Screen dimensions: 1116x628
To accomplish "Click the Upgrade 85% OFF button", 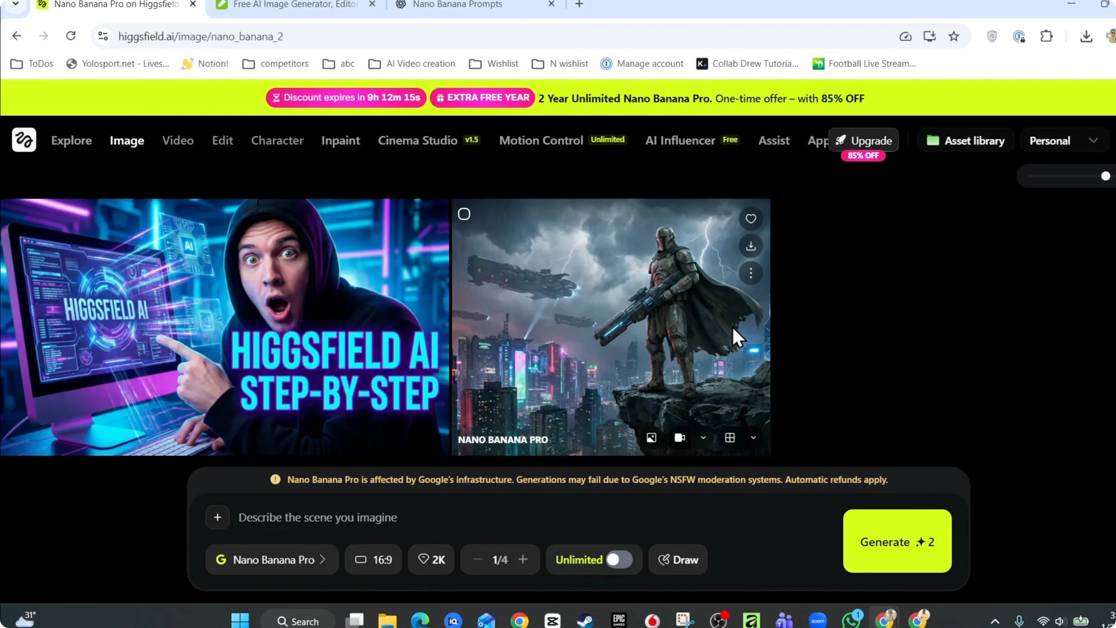I will (x=864, y=140).
